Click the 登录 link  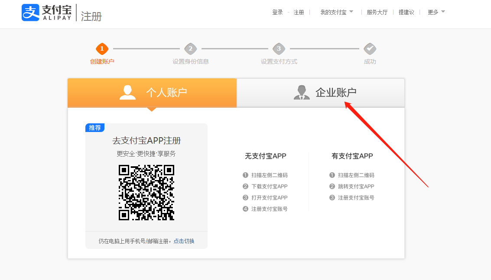coord(277,12)
